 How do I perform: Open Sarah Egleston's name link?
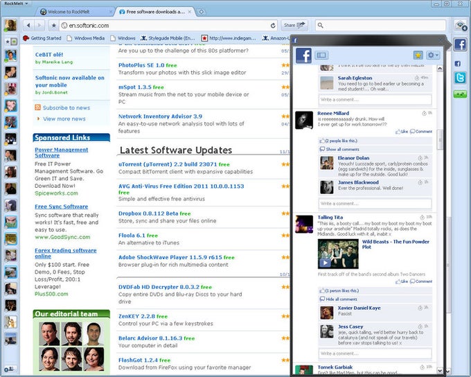click(355, 78)
